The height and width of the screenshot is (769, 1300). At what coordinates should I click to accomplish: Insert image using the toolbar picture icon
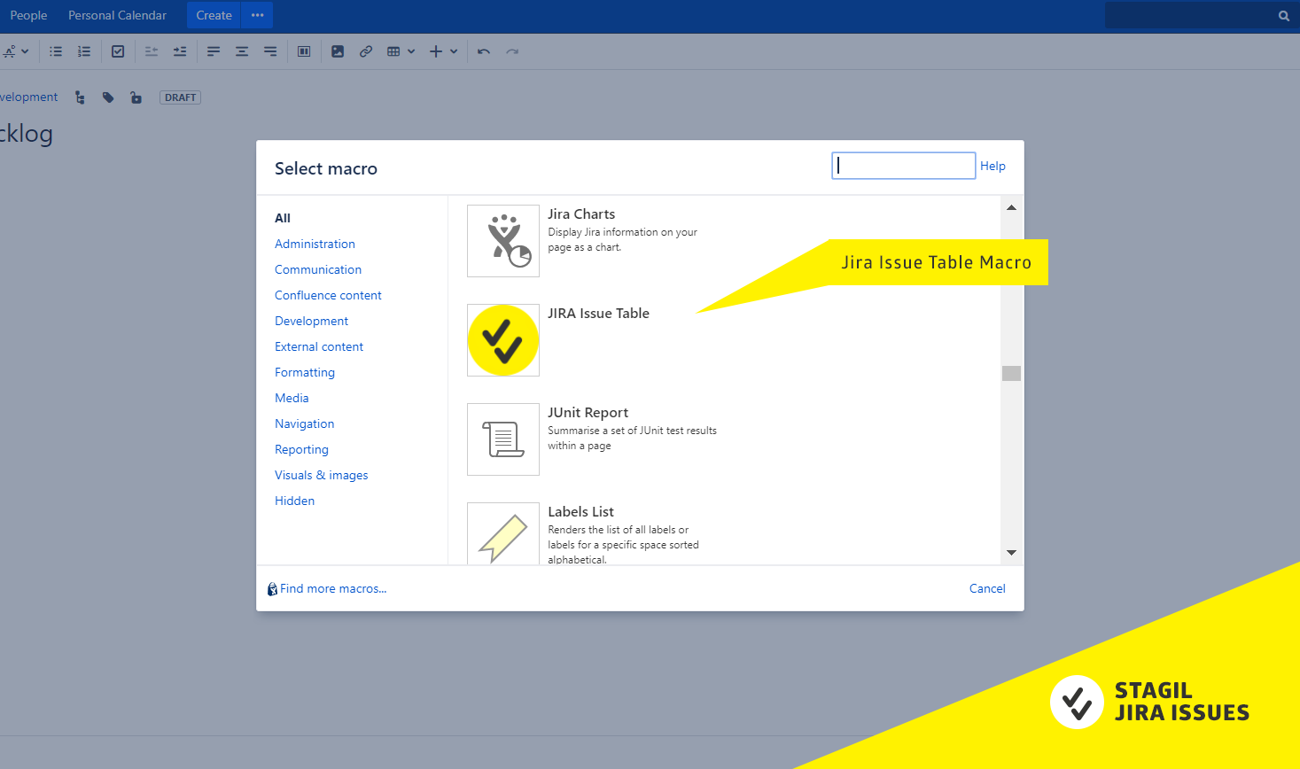pos(338,51)
